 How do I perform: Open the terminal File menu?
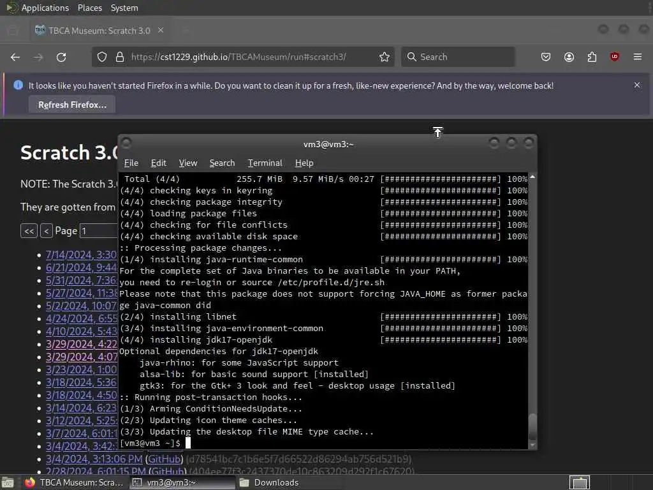131,163
